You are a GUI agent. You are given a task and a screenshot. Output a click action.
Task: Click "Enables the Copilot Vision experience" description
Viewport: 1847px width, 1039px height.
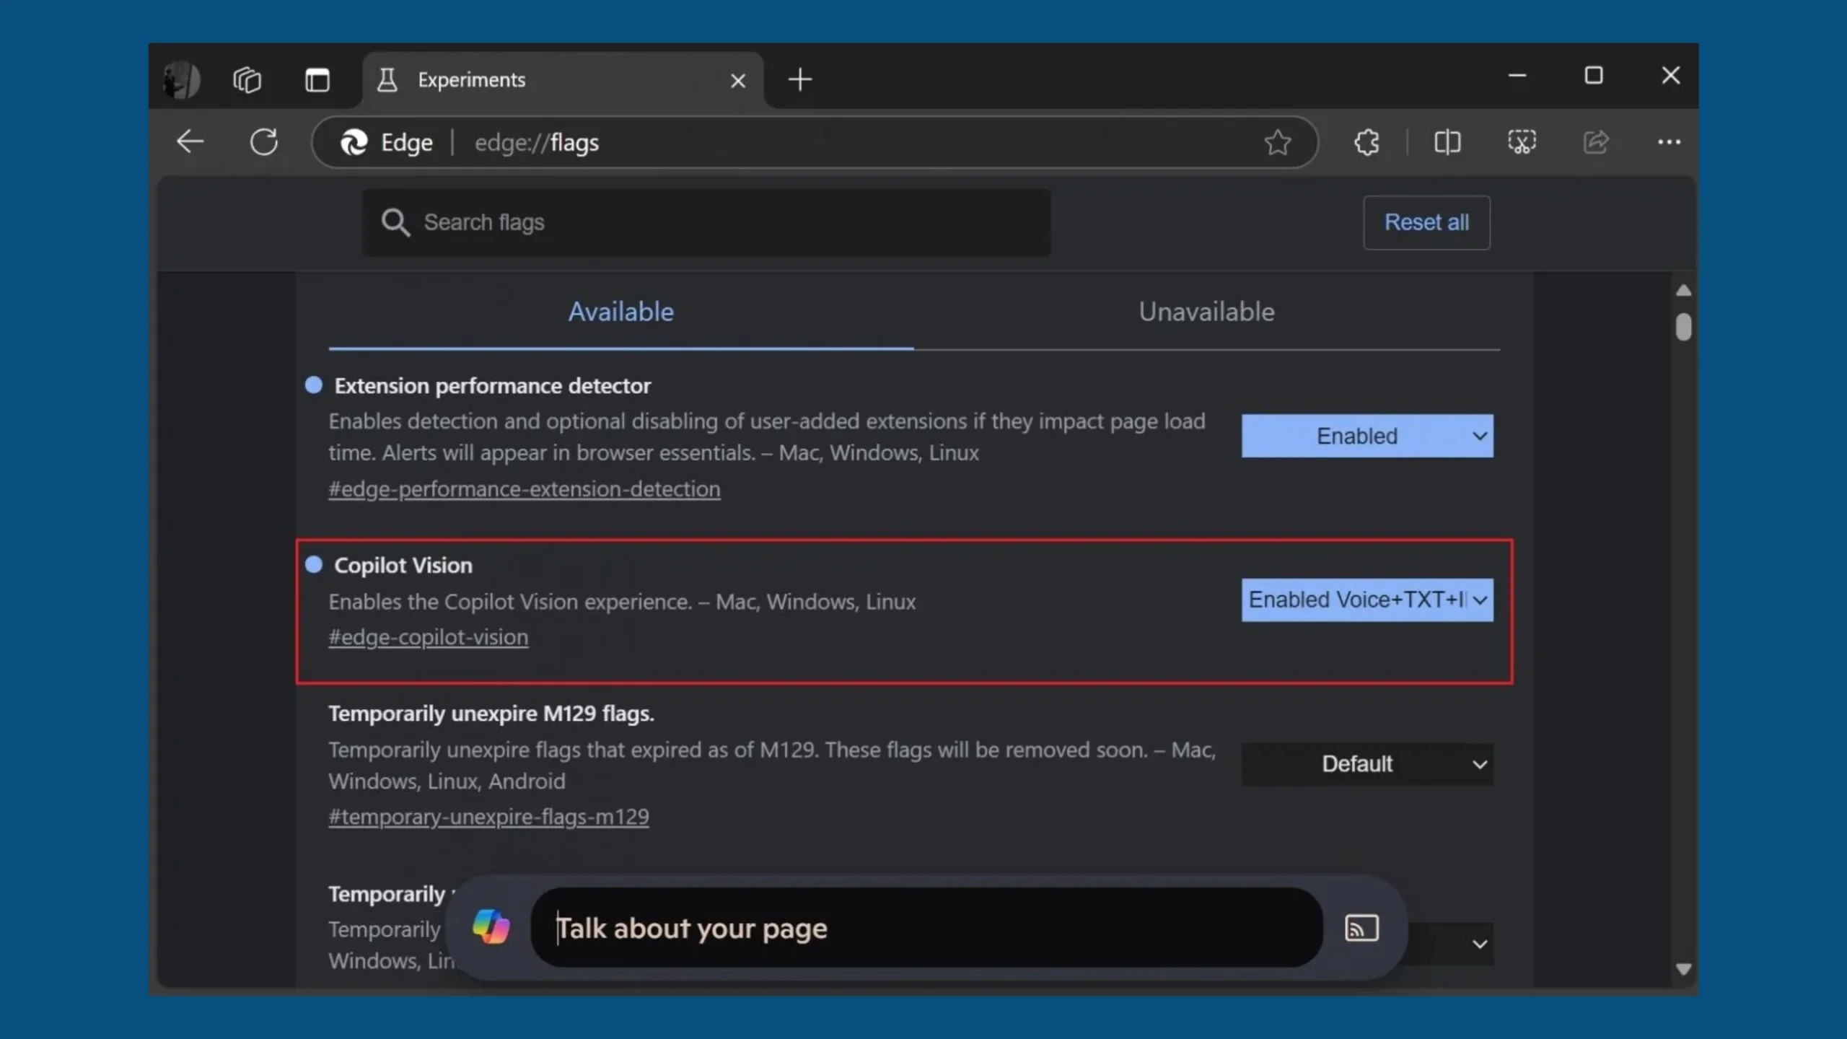pos(622,602)
